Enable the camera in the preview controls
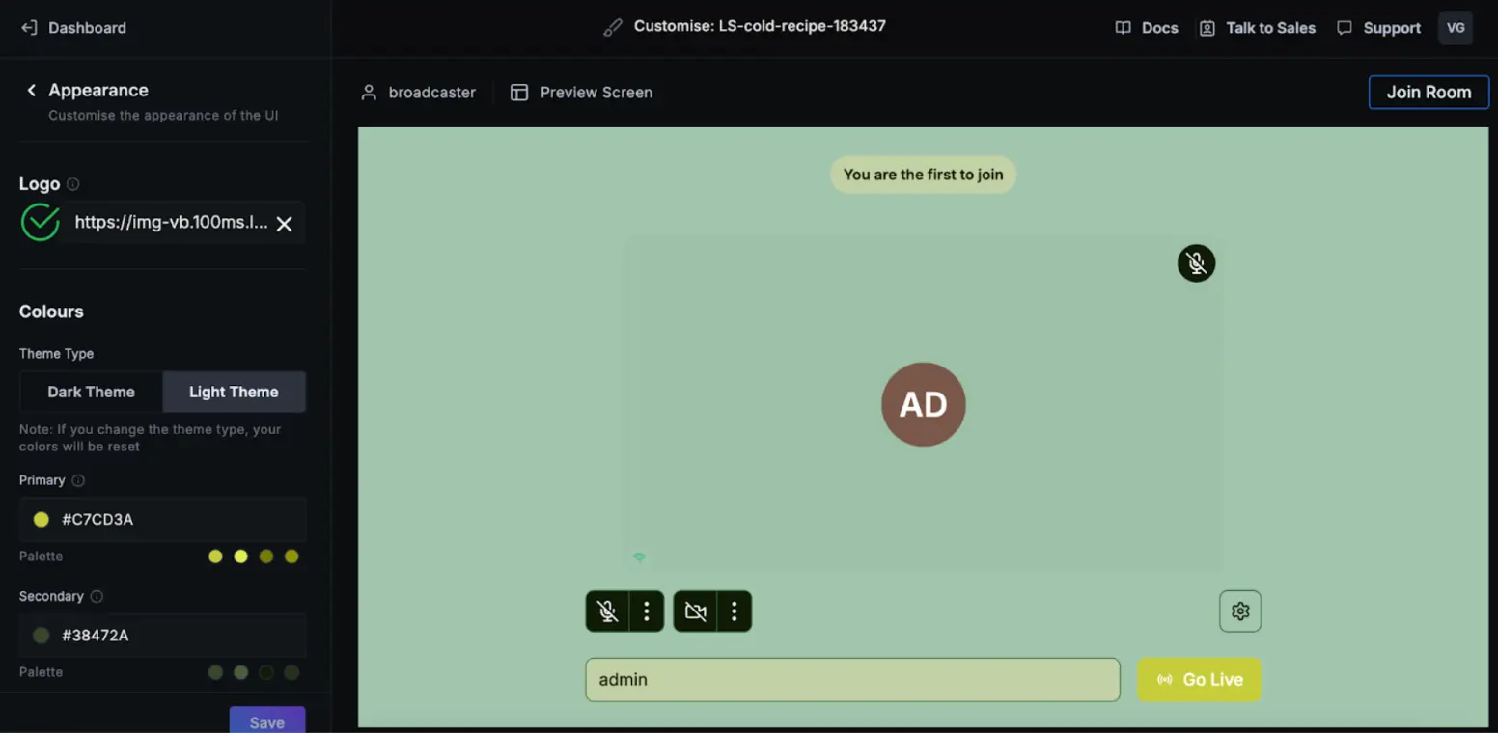 click(695, 611)
